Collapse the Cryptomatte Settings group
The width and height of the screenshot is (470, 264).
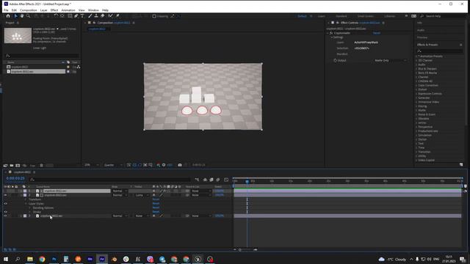(x=332, y=37)
